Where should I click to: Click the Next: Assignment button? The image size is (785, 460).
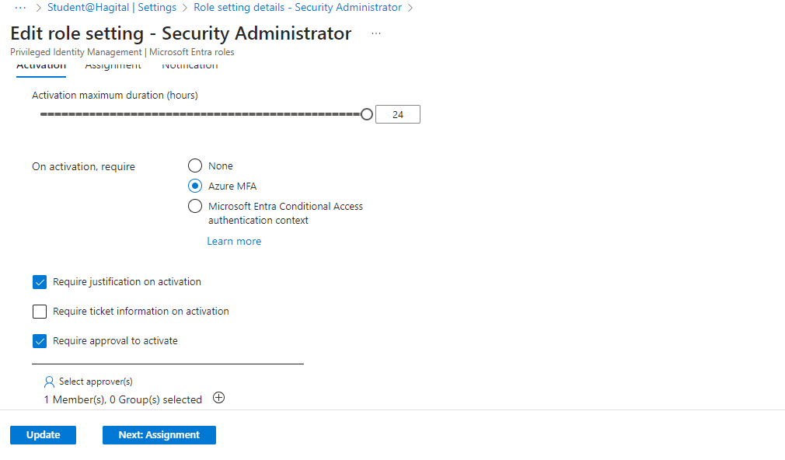click(159, 435)
